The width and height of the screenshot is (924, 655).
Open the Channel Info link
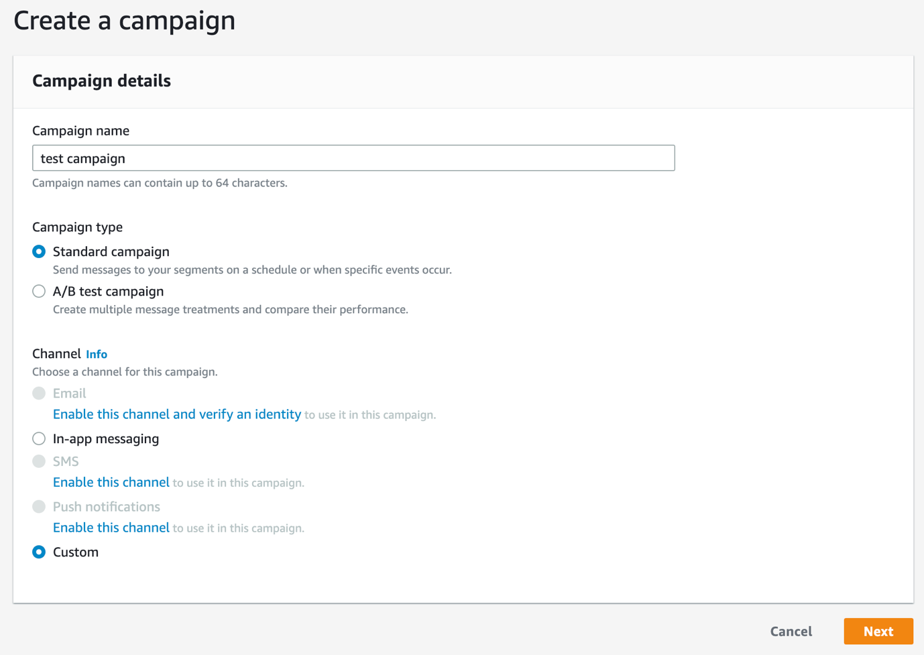click(97, 355)
